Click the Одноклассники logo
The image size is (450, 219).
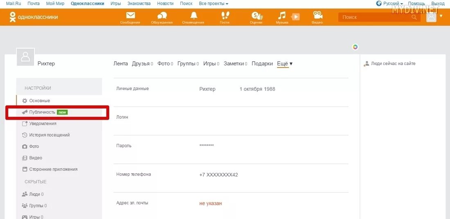[x=33, y=17]
